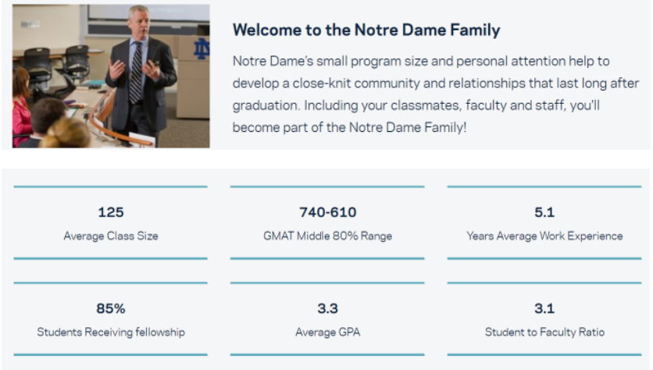653x370 pixels.
Task: Click the Student to Faculty Ratio label
Action: click(544, 332)
